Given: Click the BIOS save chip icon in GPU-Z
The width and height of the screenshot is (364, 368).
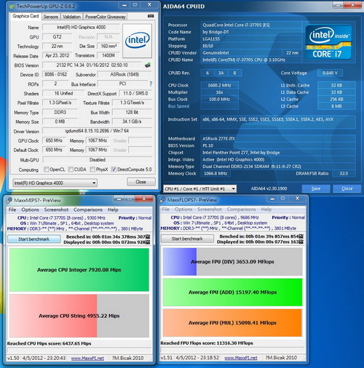Looking at the screenshot, I should coord(148,65).
